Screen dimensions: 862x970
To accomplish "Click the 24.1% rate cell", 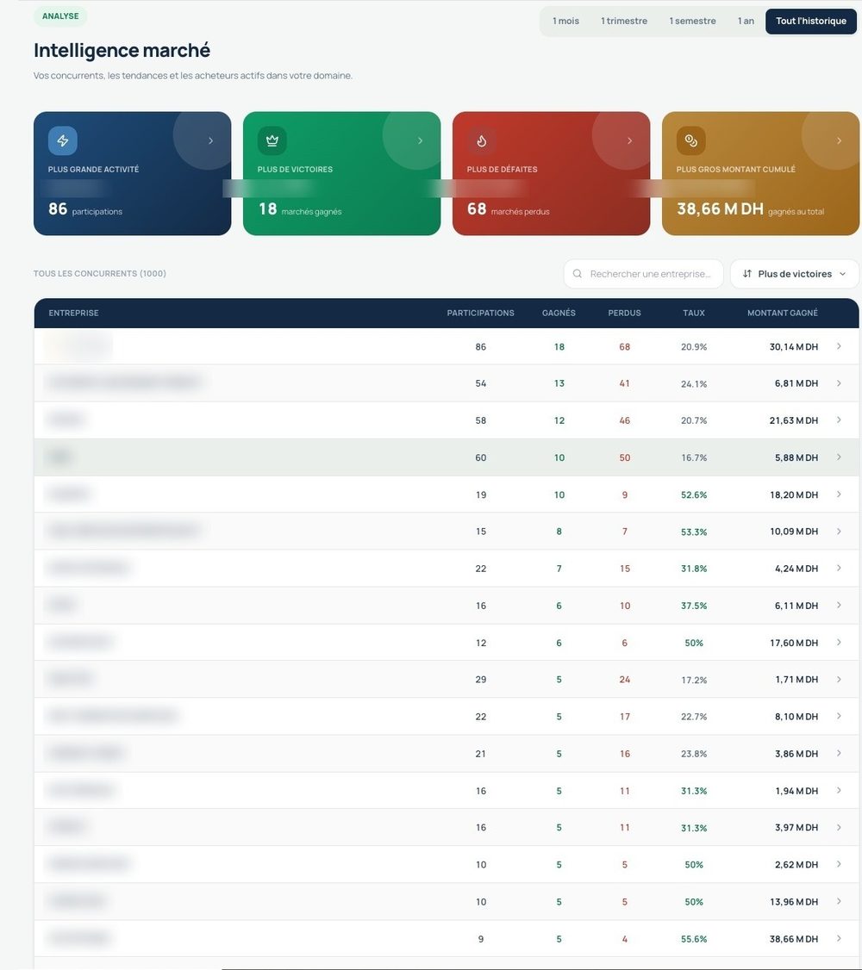I will pos(694,383).
